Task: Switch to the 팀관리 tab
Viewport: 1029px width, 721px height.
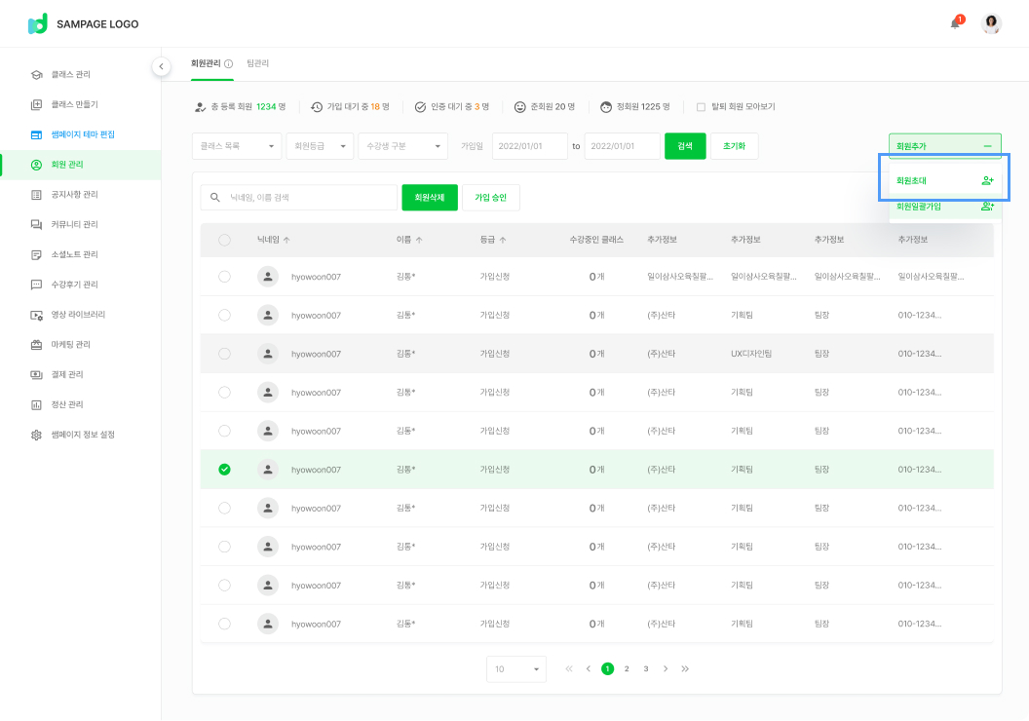Action: tap(258, 63)
